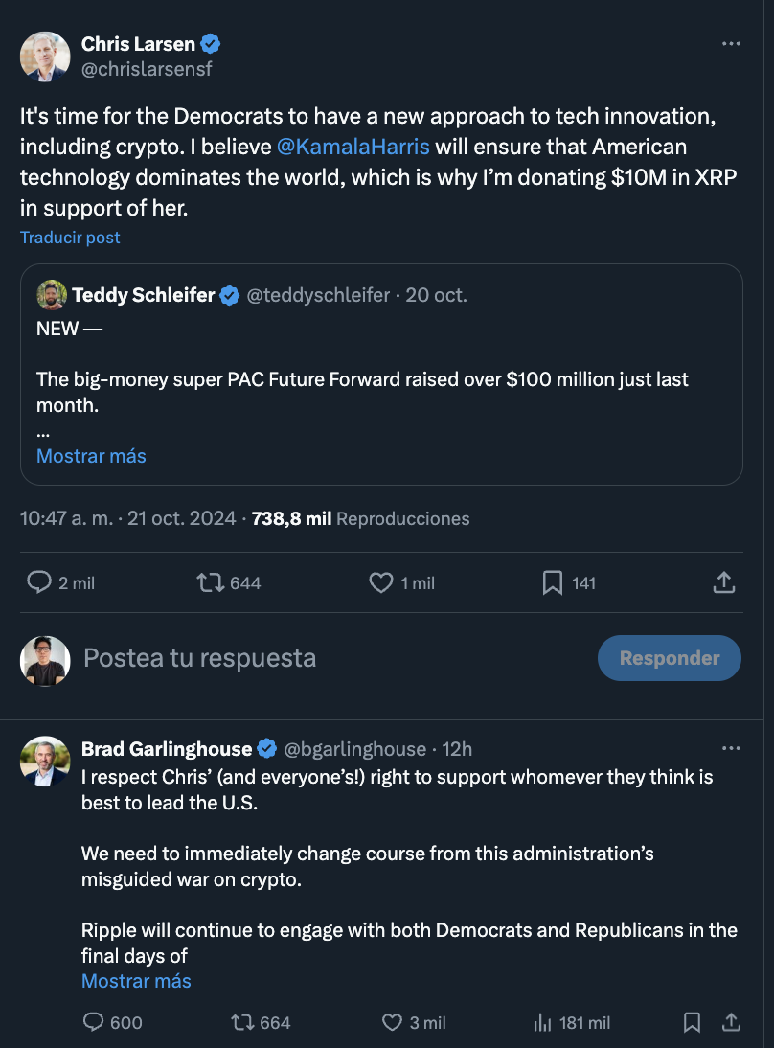Open more options on Brad Garlinghouse's reply
This screenshot has width=774, height=1048.
[731, 748]
